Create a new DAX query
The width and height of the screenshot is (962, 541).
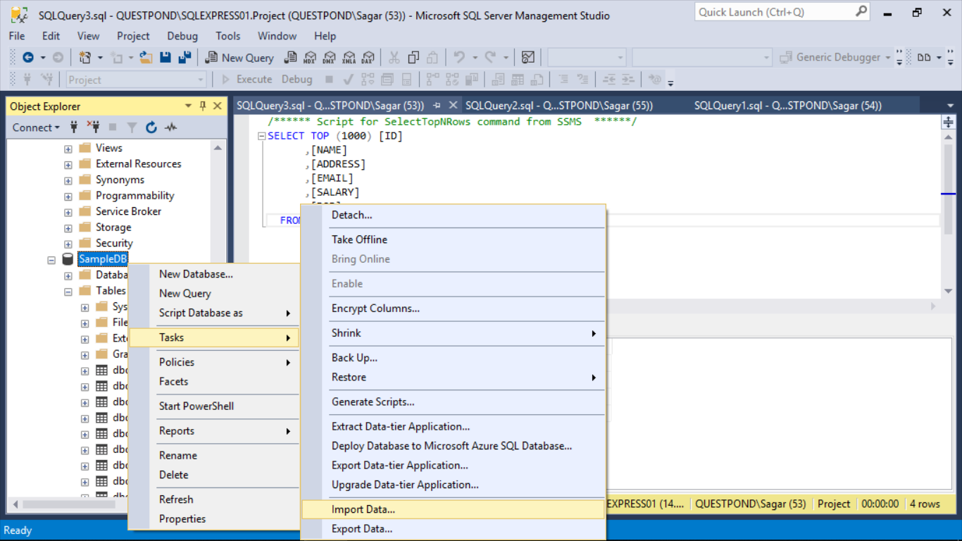pos(368,57)
